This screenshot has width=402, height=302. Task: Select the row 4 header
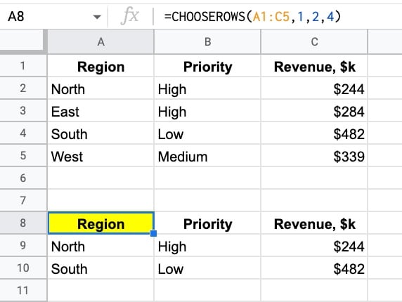pyautogui.click(x=23, y=133)
